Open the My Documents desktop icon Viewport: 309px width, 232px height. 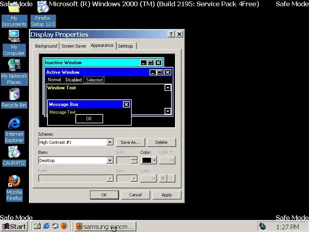point(14,15)
